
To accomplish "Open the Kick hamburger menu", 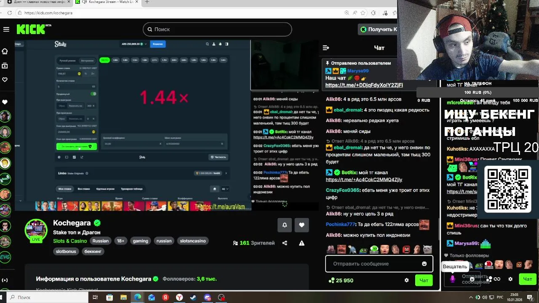I will click(6, 29).
